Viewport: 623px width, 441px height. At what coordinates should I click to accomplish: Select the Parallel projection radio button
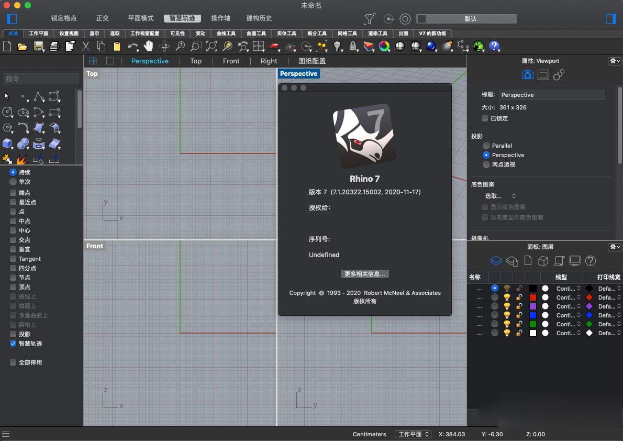pos(486,146)
